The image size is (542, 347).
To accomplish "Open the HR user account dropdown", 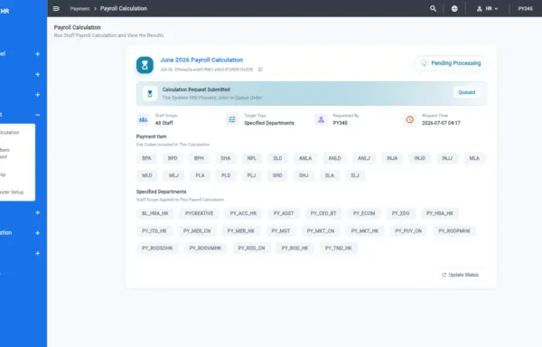I will click(488, 9).
